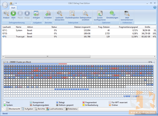Viewport: 158px width, 116px height.
Task: Click the 813,82 GB size value
Action: pos(146,37)
